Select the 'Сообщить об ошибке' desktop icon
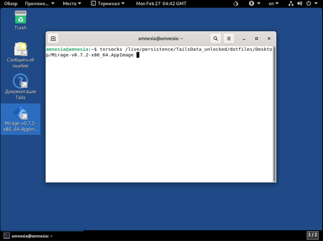 [x=21, y=55]
